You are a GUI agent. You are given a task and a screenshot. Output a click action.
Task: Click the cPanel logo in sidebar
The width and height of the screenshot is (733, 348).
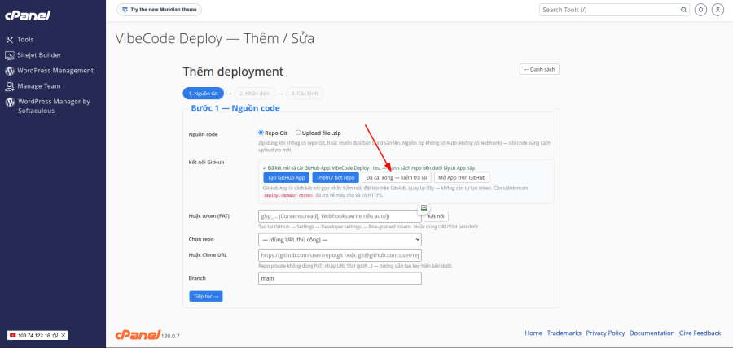point(28,16)
